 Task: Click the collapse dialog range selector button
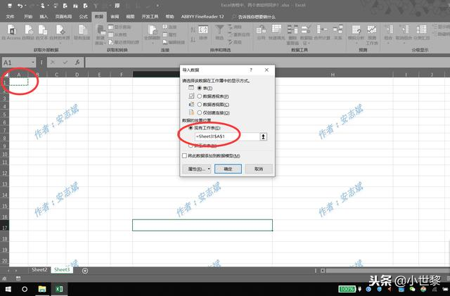point(264,136)
